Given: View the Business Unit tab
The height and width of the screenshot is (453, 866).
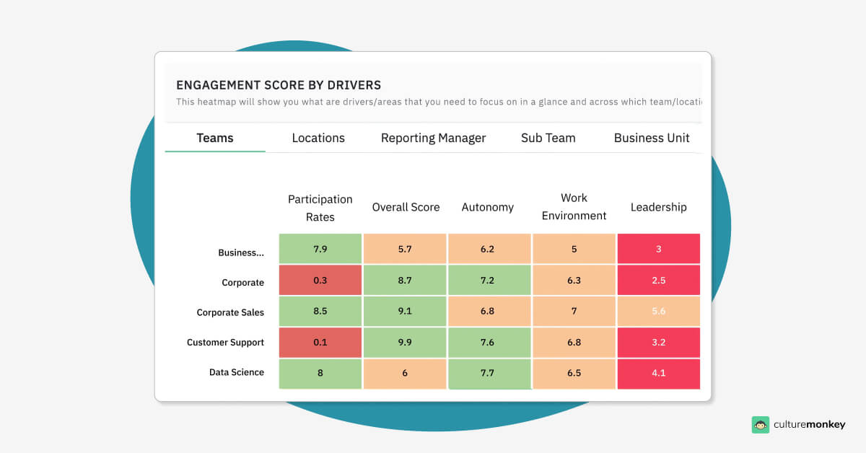Looking at the screenshot, I should (x=651, y=138).
